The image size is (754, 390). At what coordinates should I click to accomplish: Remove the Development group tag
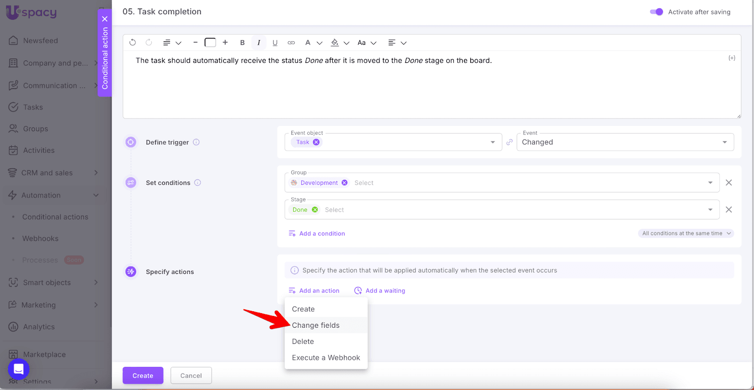pos(344,183)
